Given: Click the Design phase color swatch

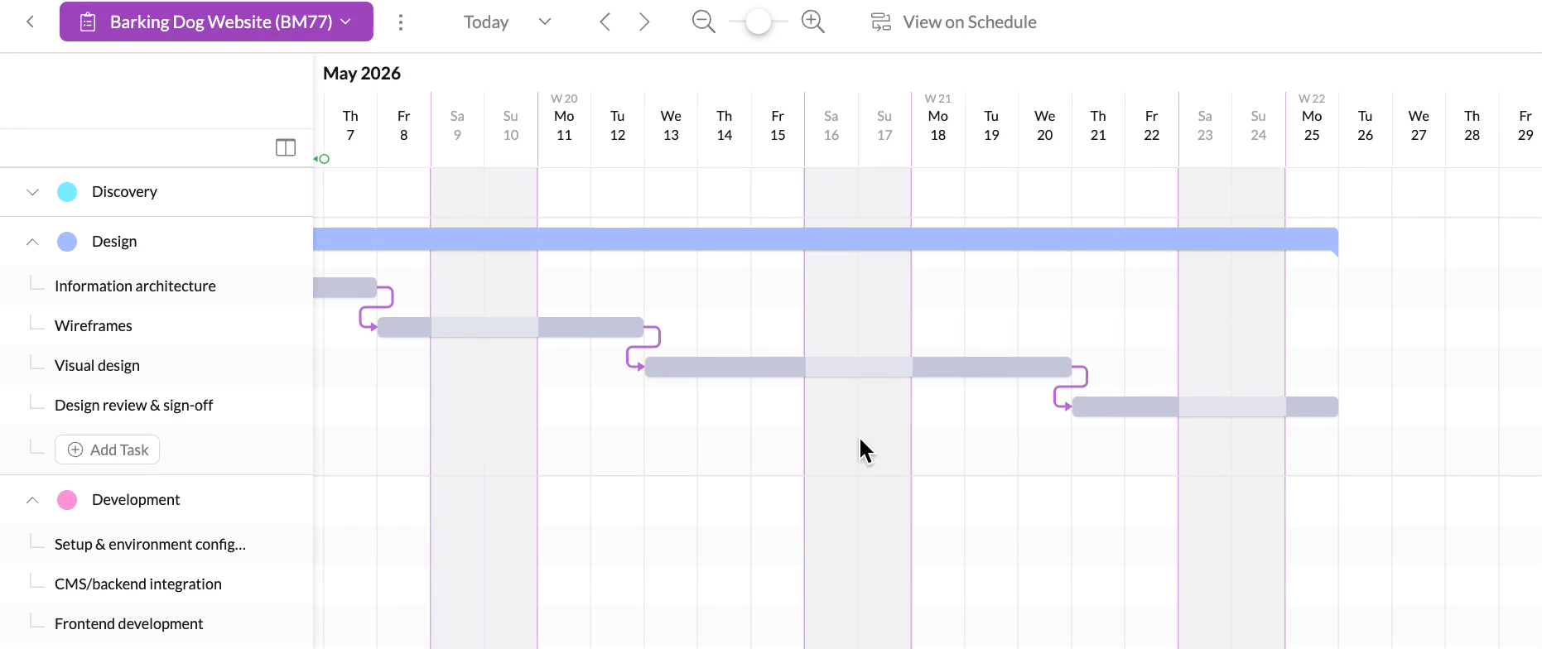Looking at the screenshot, I should (67, 242).
